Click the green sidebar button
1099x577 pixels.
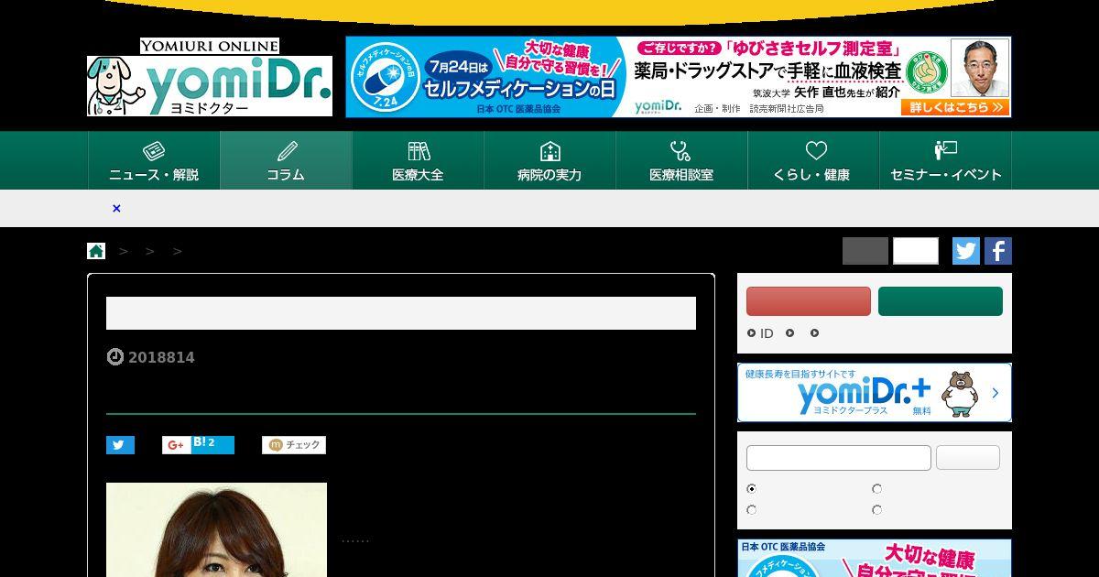[941, 301]
